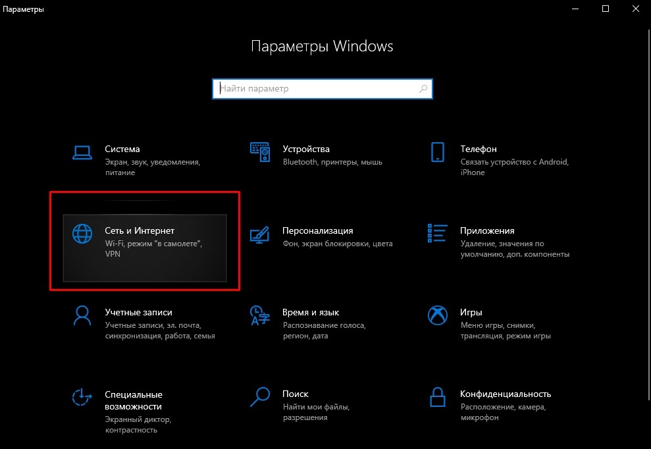Open the Учетные записи person icon
The image size is (651, 449).
coord(82,315)
